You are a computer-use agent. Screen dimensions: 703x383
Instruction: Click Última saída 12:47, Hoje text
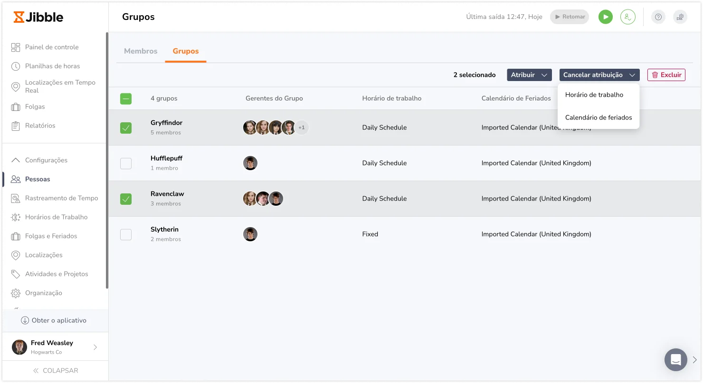pos(504,17)
